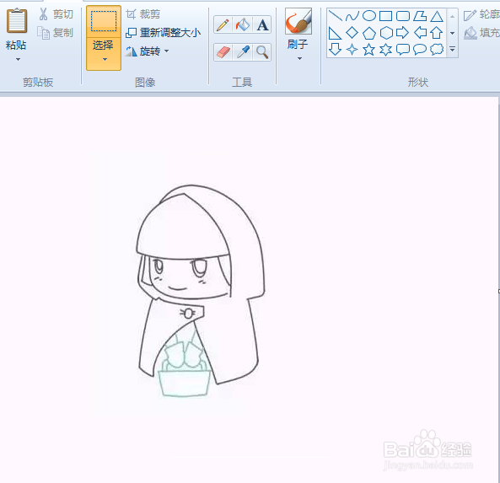
Task: Select the Fill with color bucket tool
Action: coord(242,25)
